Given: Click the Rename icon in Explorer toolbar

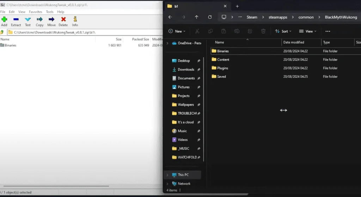Looking at the screenshot, I should click(x=237, y=31).
